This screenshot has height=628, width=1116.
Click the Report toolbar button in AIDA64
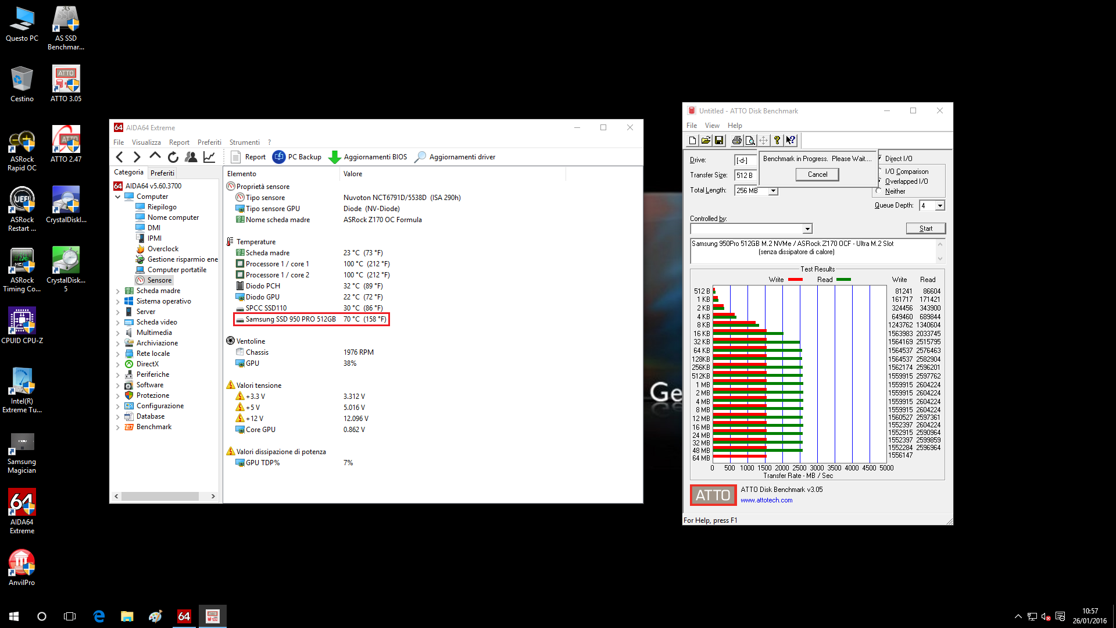pyautogui.click(x=248, y=157)
